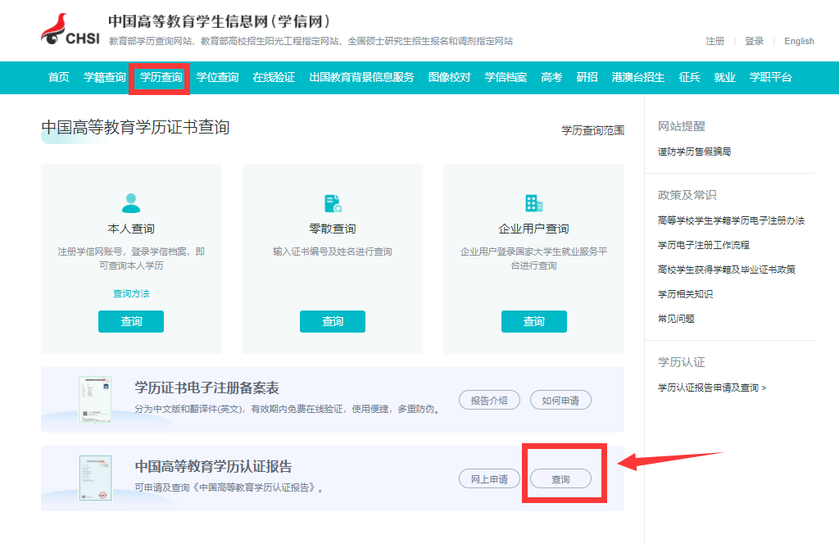
Task: Open 就业 navigation item
Action: click(725, 78)
